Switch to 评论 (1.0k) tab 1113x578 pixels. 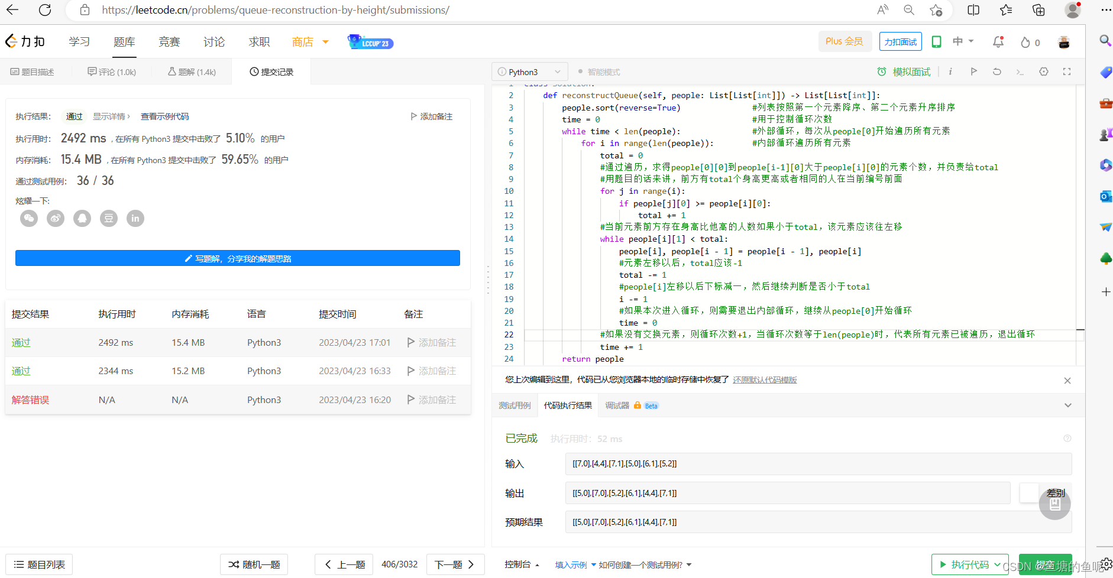(x=112, y=72)
